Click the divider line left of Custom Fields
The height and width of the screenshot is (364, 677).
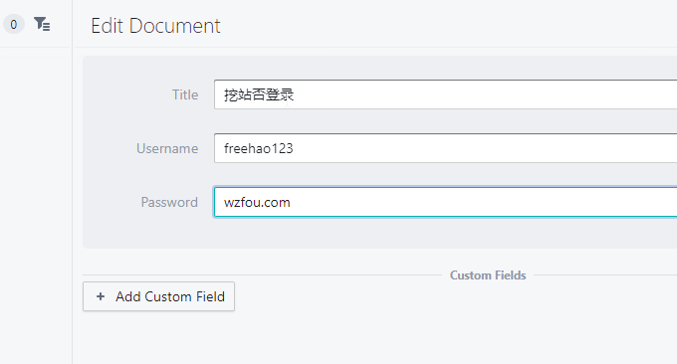[262, 274]
